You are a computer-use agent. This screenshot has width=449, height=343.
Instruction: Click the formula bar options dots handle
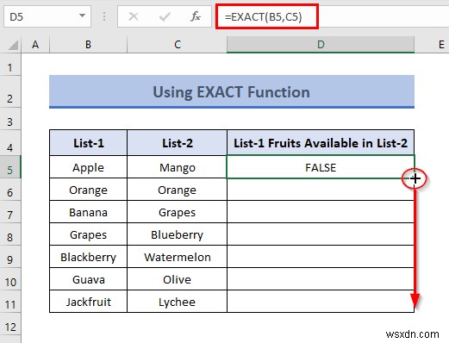[104, 16]
